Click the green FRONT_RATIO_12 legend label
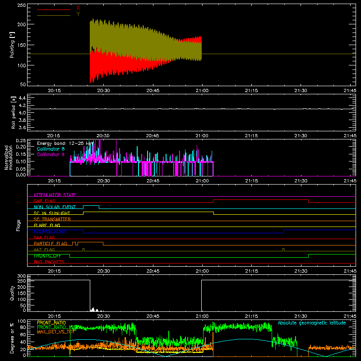Image resolution: width=361 pixels, height=361 pixels. coord(55,327)
